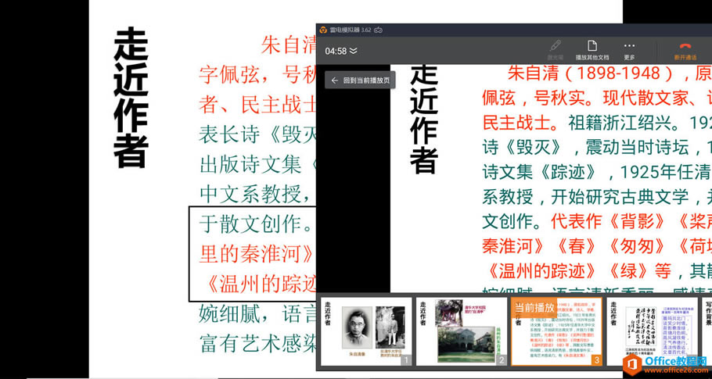
Task: Select slide thumbnail 1 with portrait photos
Action: 366,331
